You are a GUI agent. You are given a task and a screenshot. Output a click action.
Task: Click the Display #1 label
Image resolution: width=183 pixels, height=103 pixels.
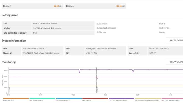[x=7, y=53]
